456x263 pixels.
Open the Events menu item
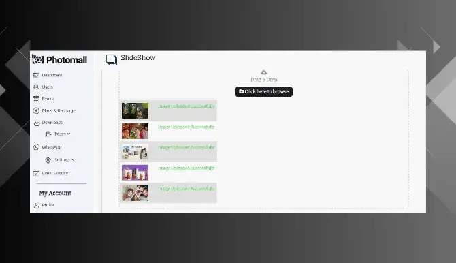48,99
